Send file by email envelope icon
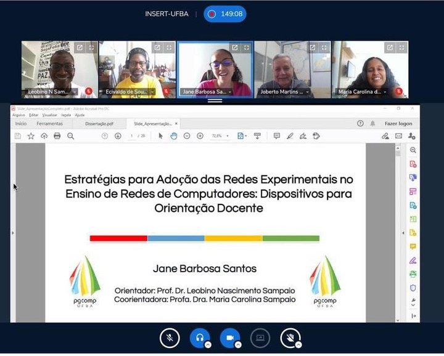 point(398,136)
